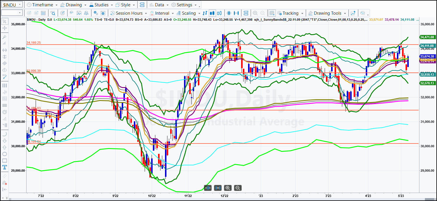The image size is (437, 201).
Task: Click the 32,578.13 green price label
Action: click(427, 83)
